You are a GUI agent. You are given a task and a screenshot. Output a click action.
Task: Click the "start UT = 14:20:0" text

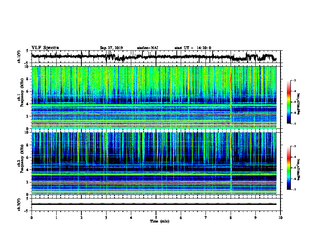click(193, 48)
